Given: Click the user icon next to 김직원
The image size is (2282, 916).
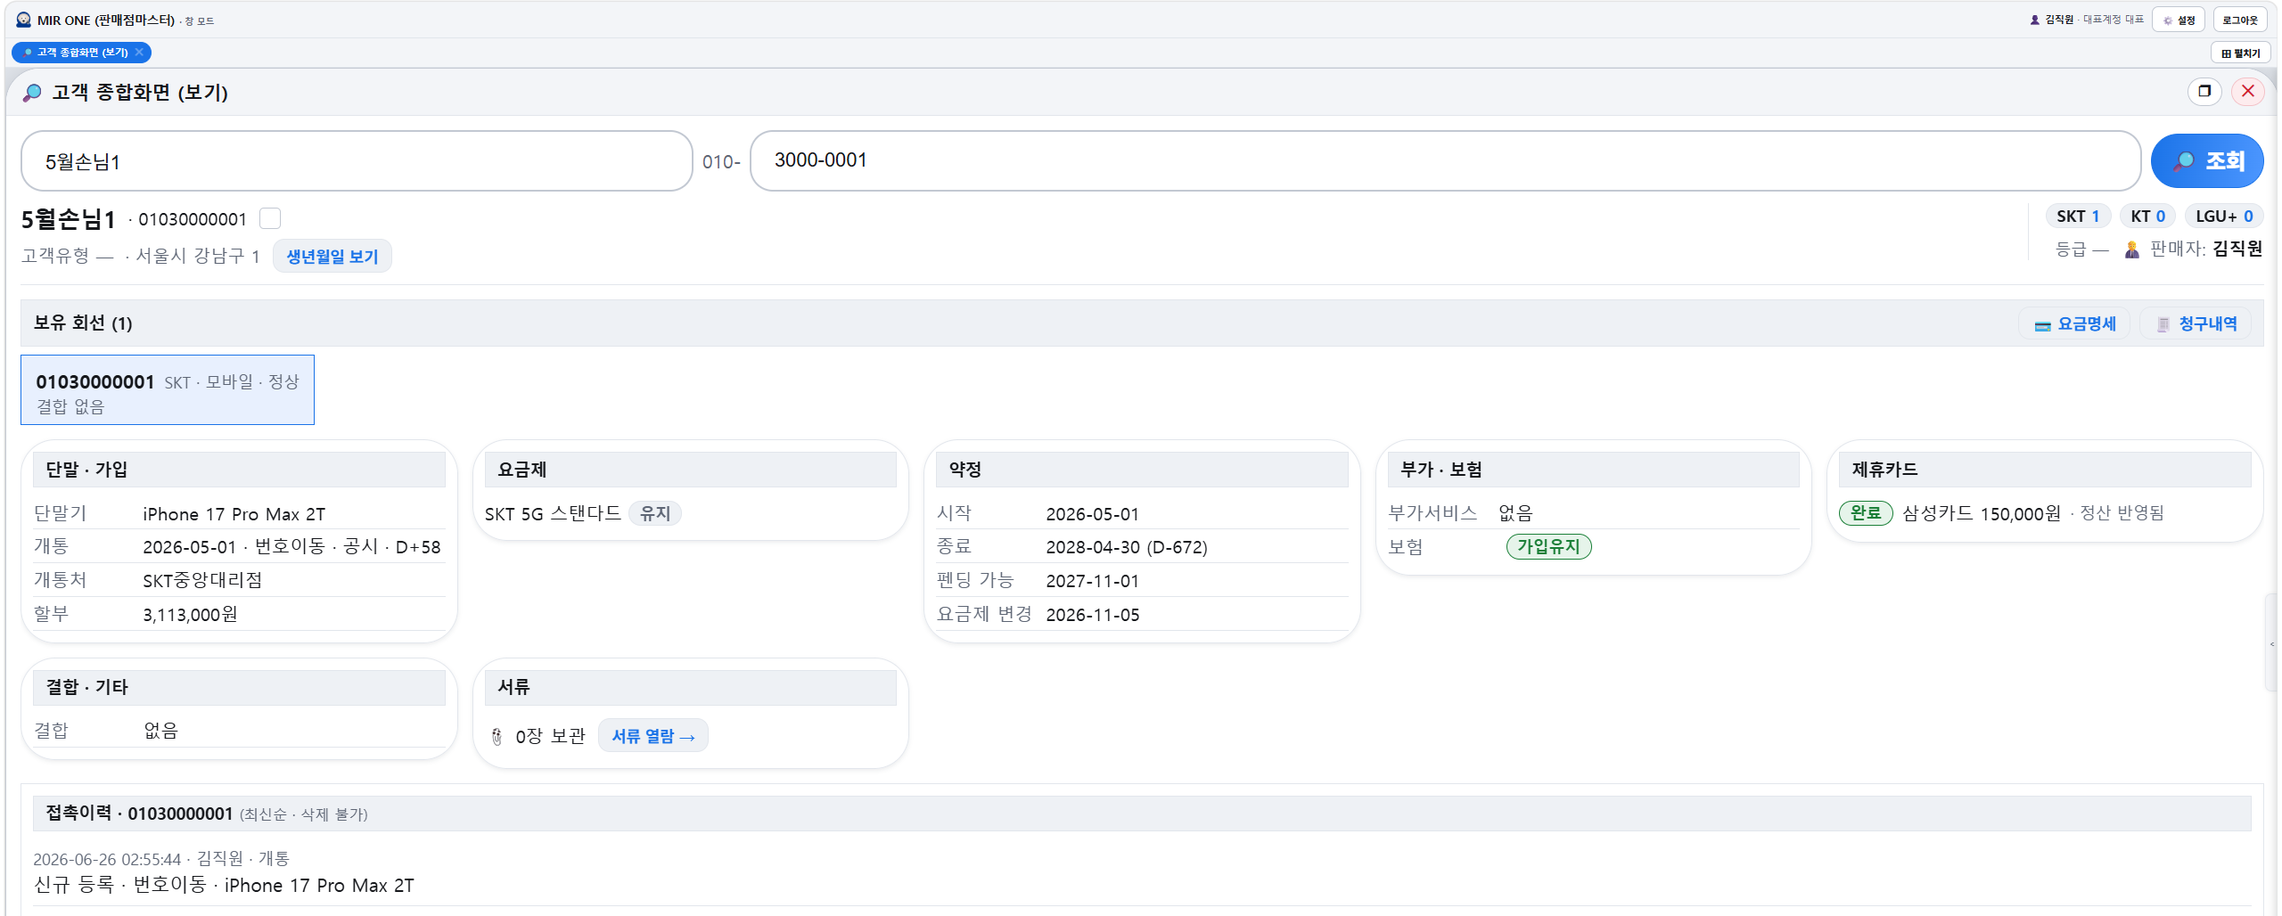Looking at the screenshot, I should click(2035, 20).
